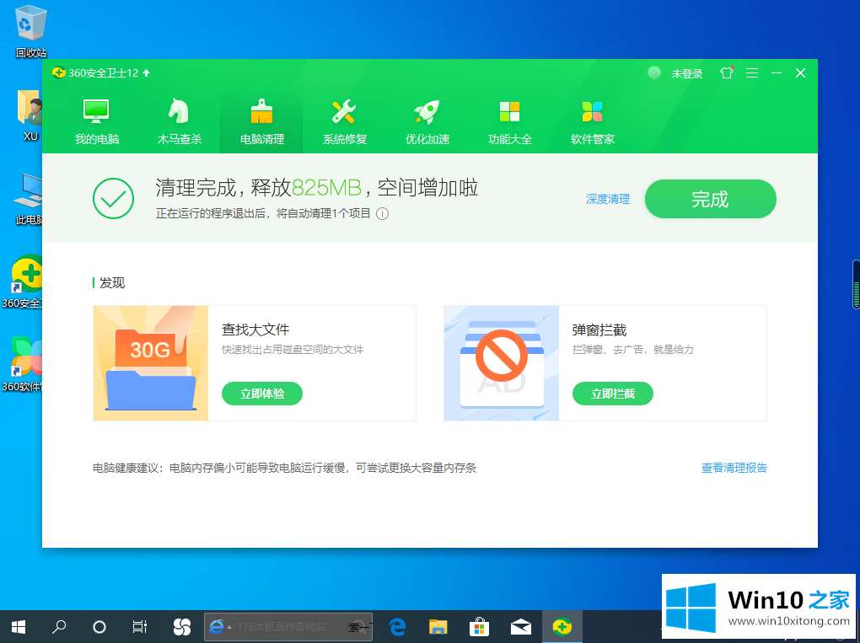Switch to 木马查杀 tab
The height and width of the screenshot is (643, 860).
click(179, 123)
